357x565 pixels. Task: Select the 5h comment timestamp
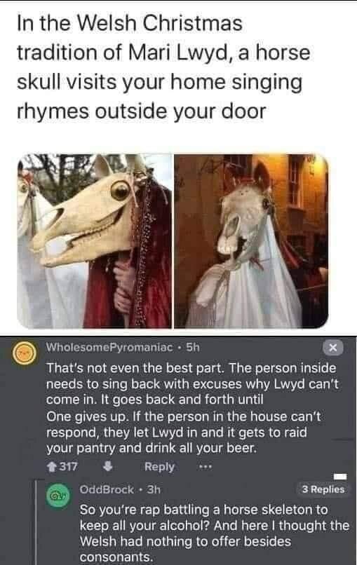point(193,348)
